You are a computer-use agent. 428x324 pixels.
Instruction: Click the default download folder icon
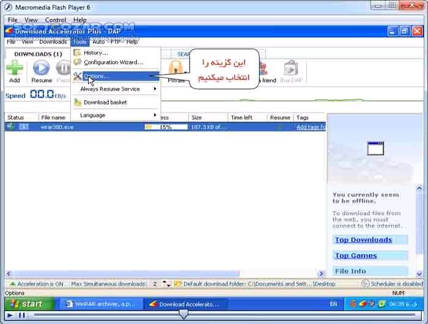[178, 284]
